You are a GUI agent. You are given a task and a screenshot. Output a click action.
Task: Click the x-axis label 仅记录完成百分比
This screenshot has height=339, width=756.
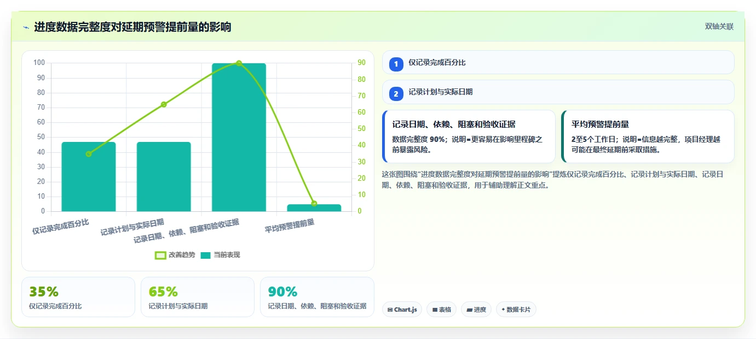(61, 227)
